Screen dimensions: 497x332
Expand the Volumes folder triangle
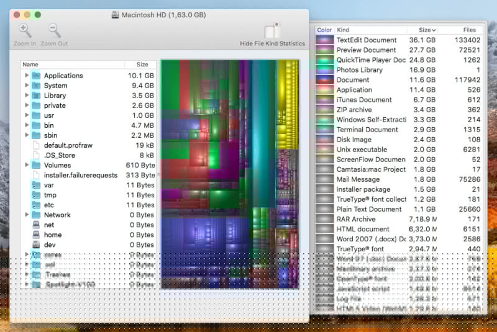tap(27, 165)
